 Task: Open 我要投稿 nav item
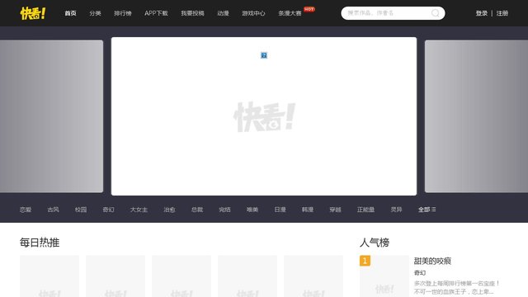coord(192,13)
